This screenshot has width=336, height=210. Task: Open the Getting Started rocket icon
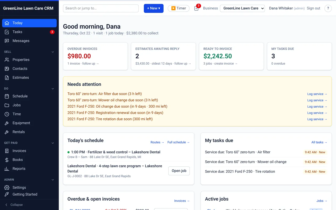pos(7,195)
